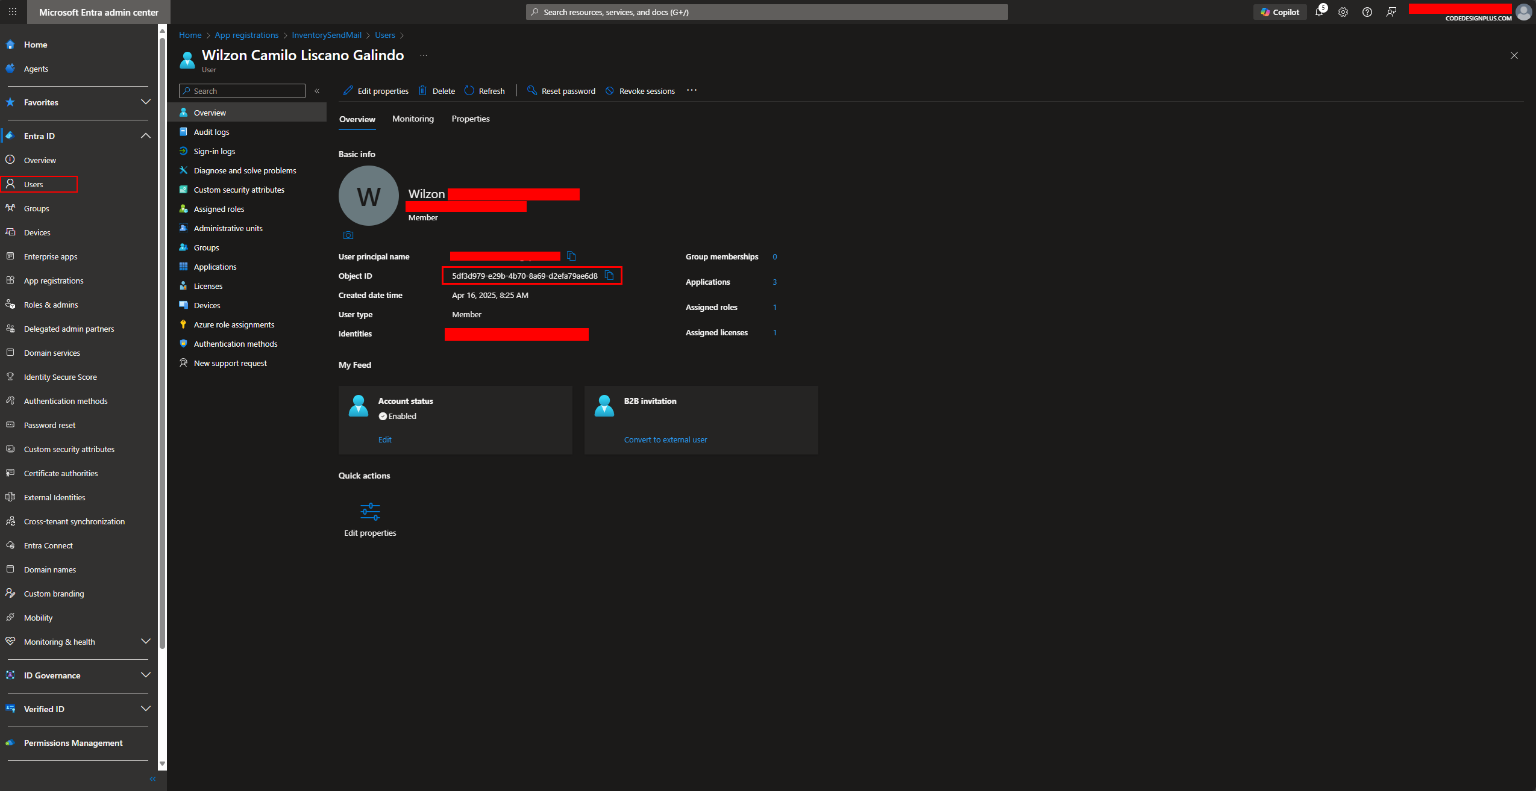Image resolution: width=1536 pixels, height=791 pixels.
Task: Change the profile photo camera icon
Action: [348, 235]
